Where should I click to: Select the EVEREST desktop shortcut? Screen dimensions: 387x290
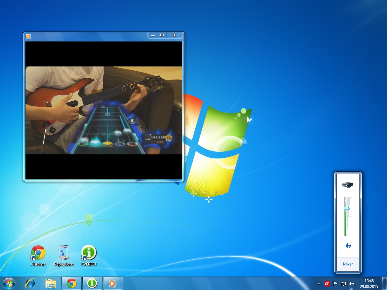(89, 253)
